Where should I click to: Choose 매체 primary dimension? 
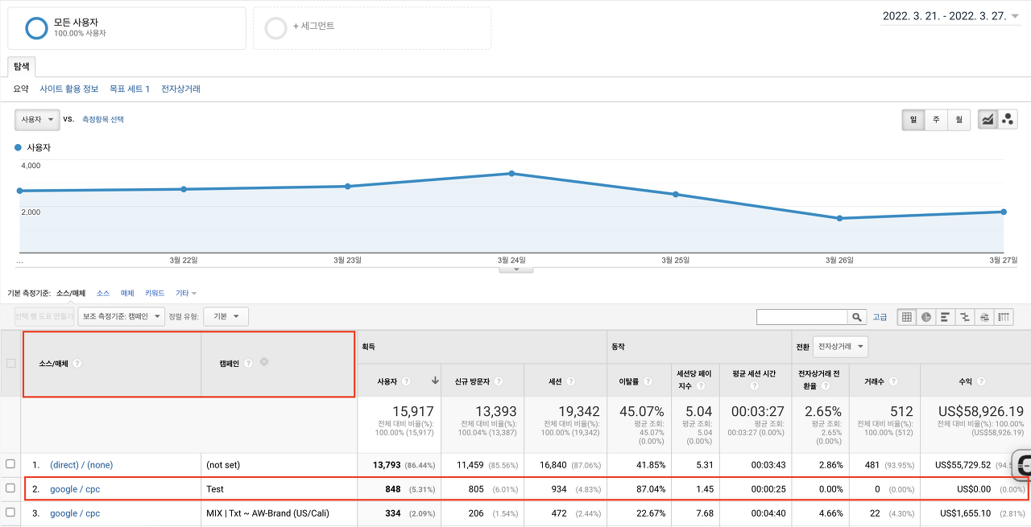(x=127, y=294)
